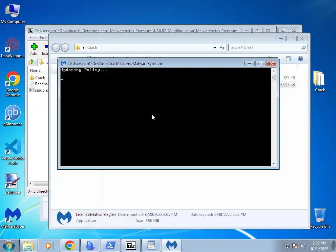Image resolution: width=336 pixels, height=252 pixels.
Task: Open Explorer help question mark icon
Action: tap(301, 59)
